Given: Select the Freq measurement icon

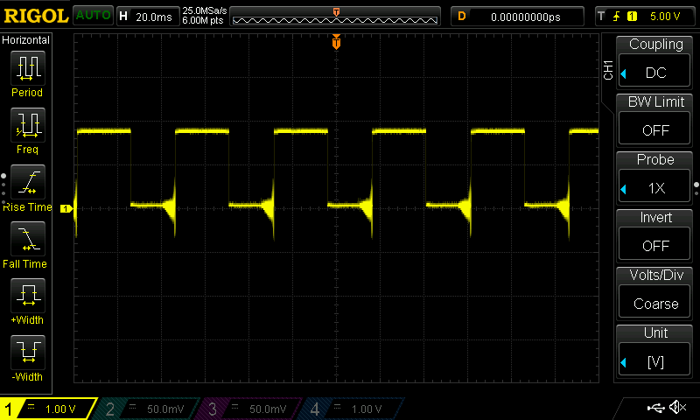Looking at the screenshot, I should point(28,124).
